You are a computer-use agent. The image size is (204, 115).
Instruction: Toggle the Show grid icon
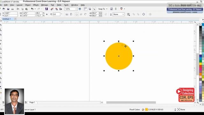tap(90, 9)
